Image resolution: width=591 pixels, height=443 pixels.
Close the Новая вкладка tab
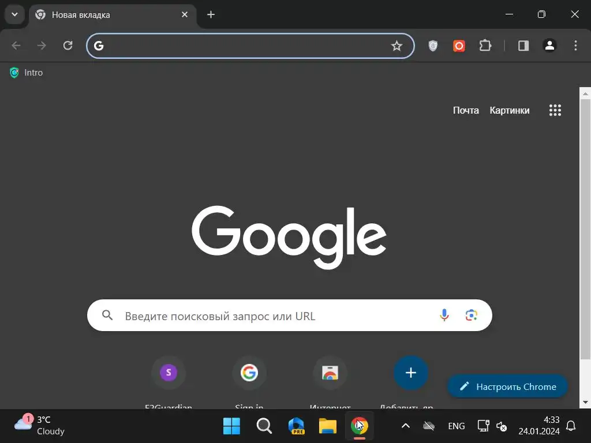point(184,14)
